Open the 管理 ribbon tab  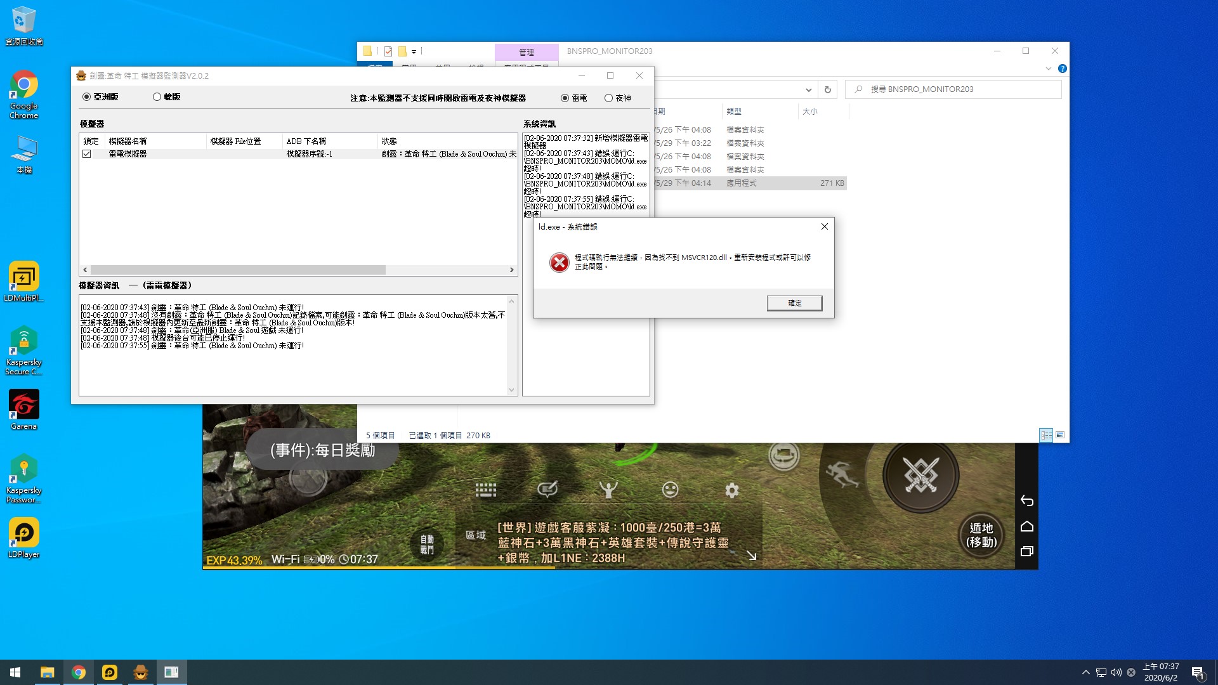[526, 52]
